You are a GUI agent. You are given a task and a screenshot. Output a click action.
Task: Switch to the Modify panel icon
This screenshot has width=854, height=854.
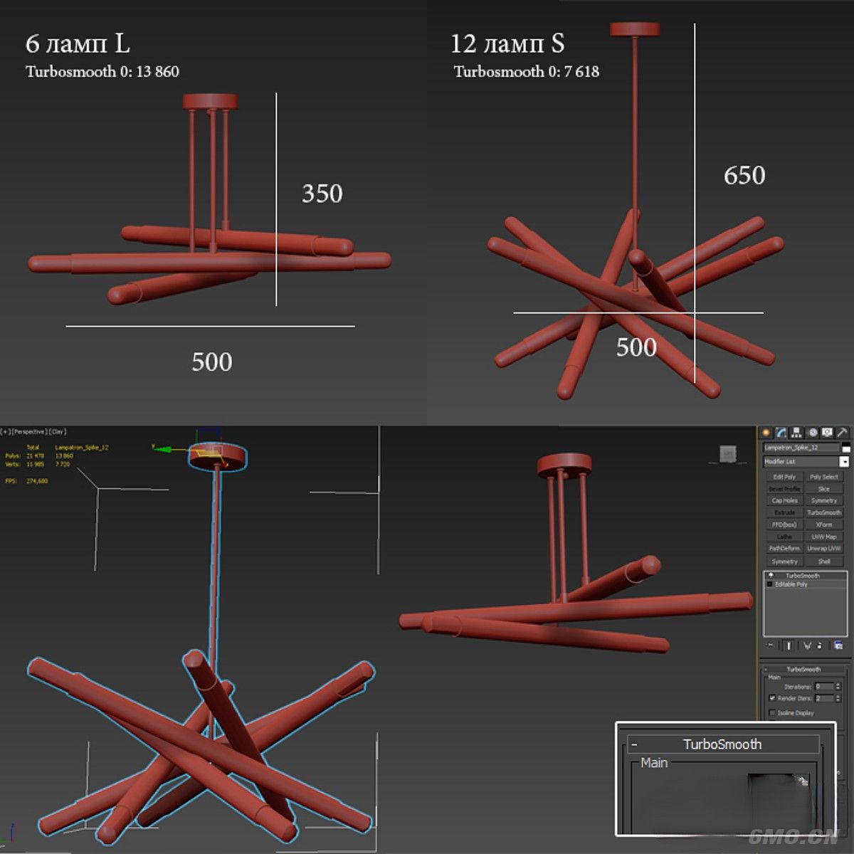point(781,433)
